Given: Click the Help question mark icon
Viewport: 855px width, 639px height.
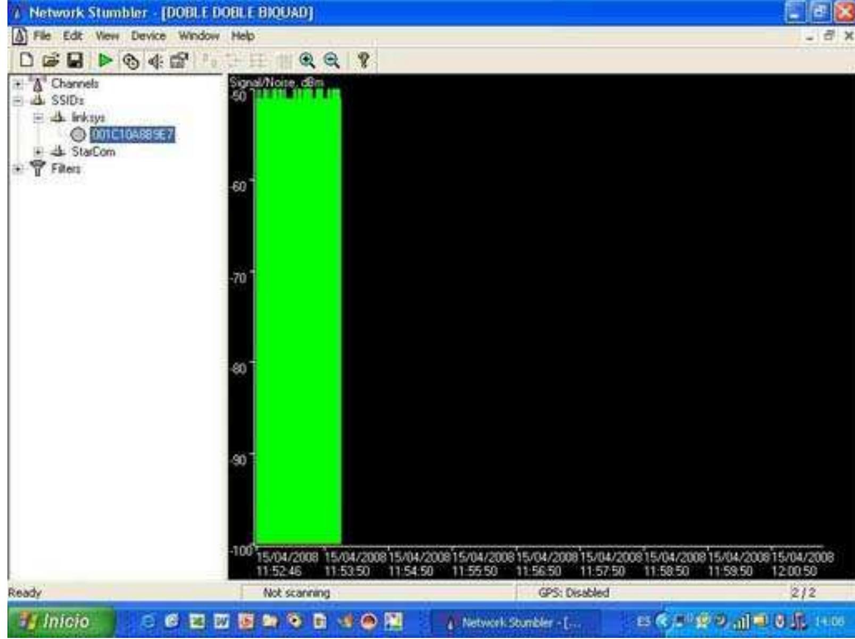Looking at the screenshot, I should coord(363,60).
